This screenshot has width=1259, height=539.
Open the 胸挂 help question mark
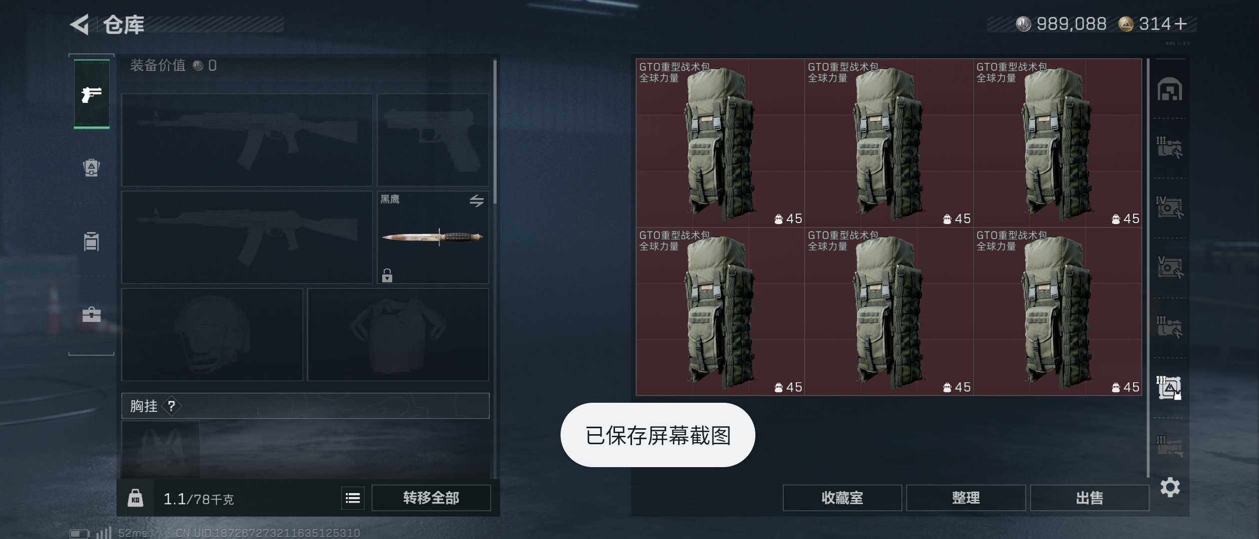(171, 406)
